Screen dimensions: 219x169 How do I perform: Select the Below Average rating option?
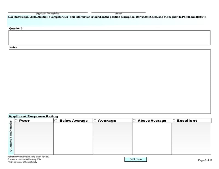[56, 120]
